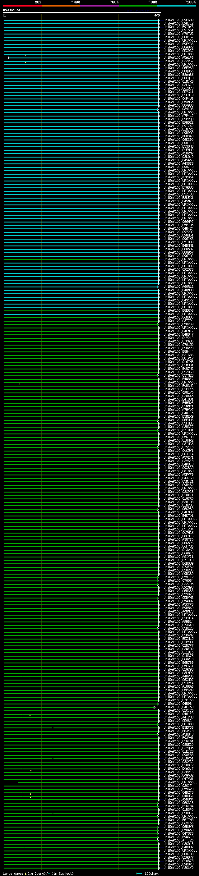Click the UniRef100_Q4FN17 hit name
This screenshot has width=199, height=876.
point(178,331)
